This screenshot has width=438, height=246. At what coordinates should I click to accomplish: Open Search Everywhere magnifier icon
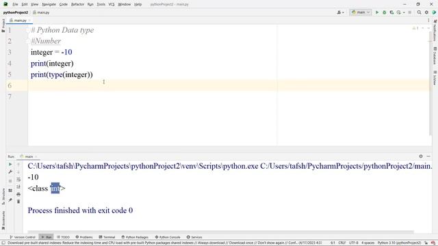tap(419, 12)
